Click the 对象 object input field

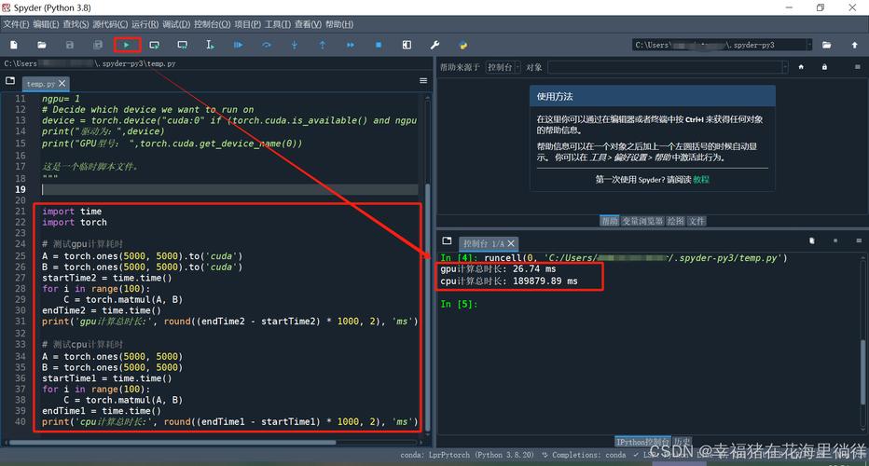click(665, 67)
